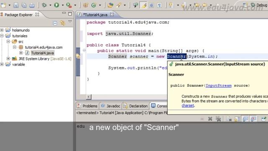The width and height of the screenshot is (268, 151).
Task: Open the New wizard dropdown arrow
Action: tap(9, 5)
